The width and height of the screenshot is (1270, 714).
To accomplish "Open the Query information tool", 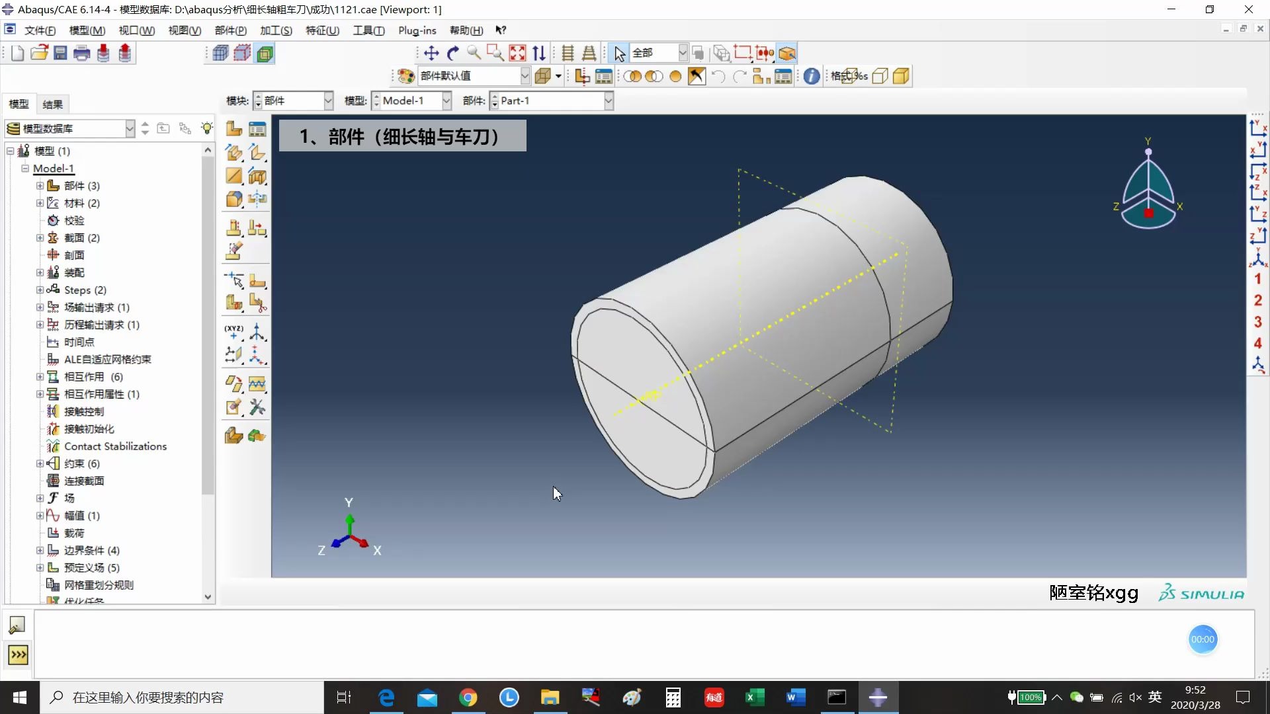I will tap(812, 77).
